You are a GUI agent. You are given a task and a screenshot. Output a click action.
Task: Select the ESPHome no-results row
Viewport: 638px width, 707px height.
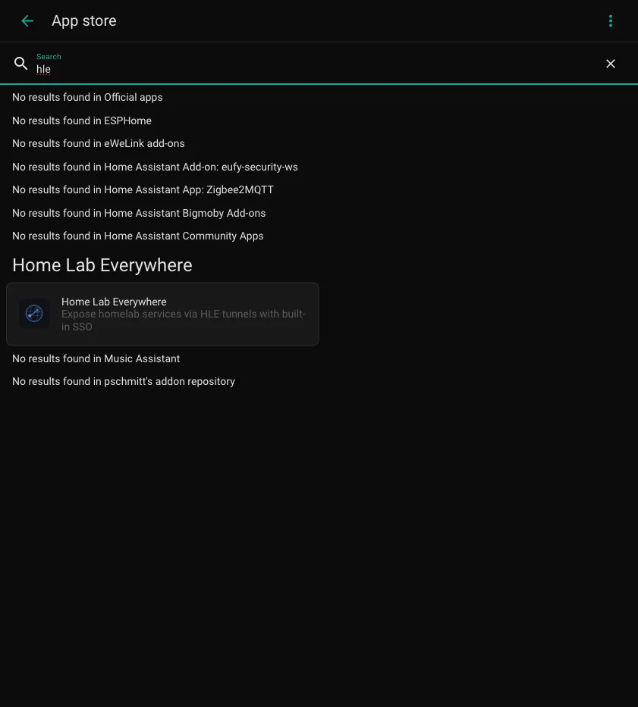tap(81, 120)
